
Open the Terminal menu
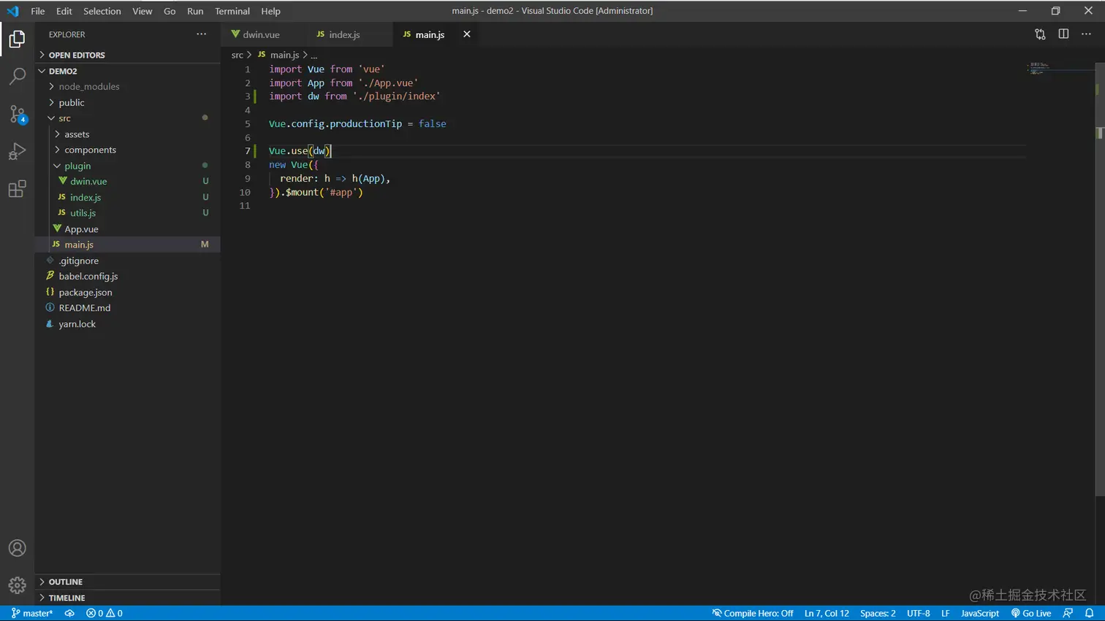coord(232,11)
